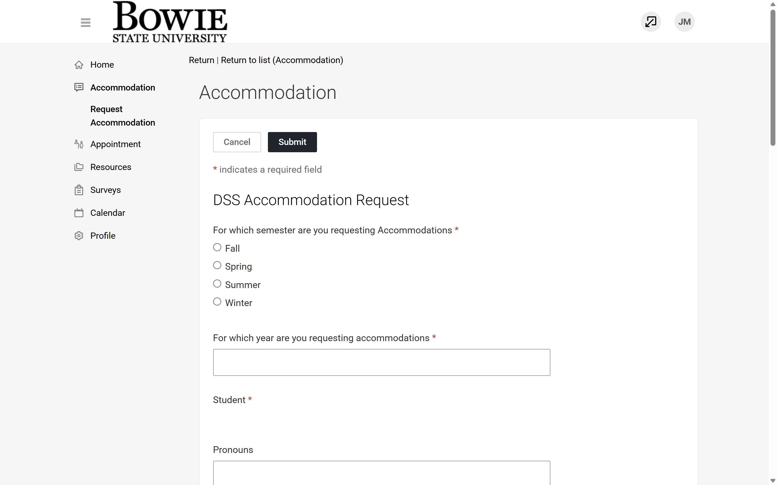Viewport: 777px width, 485px height.
Task: Click the Bowie State University logo
Action: pyautogui.click(x=170, y=22)
